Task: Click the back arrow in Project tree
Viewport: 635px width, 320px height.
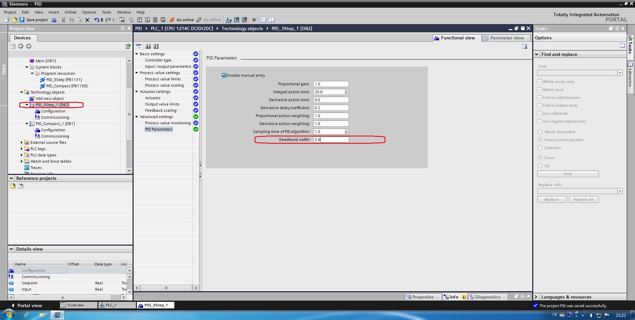Action: tap(21, 46)
